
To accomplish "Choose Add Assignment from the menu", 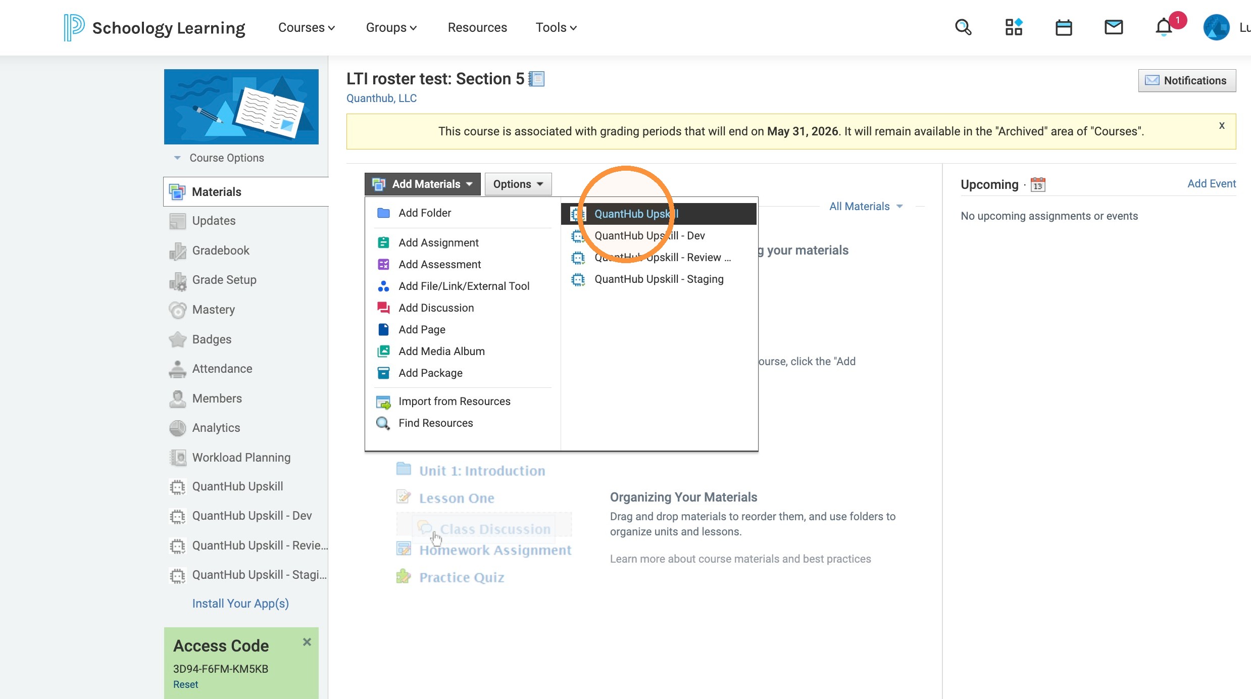I will pos(438,242).
